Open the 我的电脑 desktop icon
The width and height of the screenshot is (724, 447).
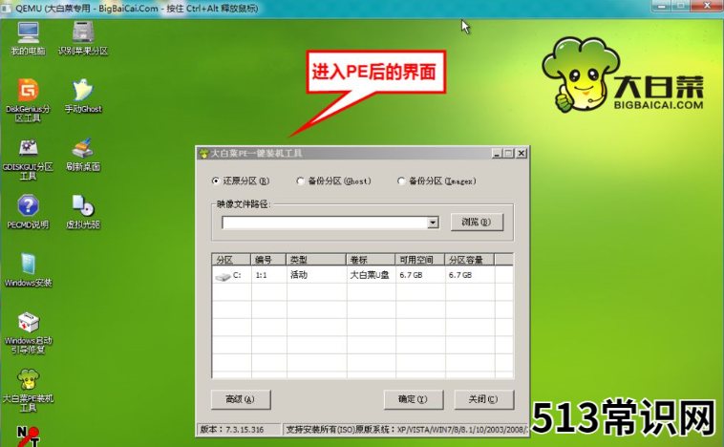coord(28,38)
